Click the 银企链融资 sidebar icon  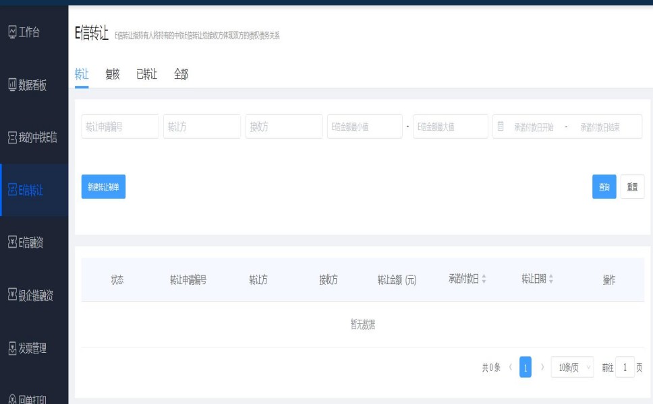[x=11, y=295]
